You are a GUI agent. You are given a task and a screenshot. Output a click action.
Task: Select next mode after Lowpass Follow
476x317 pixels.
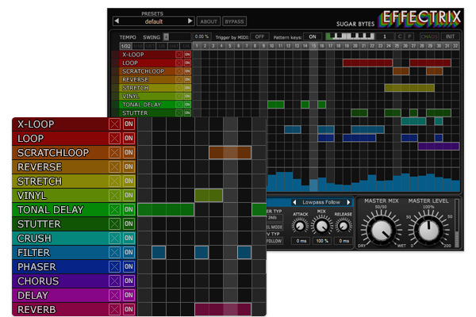pyautogui.click(x=348, y=202)
